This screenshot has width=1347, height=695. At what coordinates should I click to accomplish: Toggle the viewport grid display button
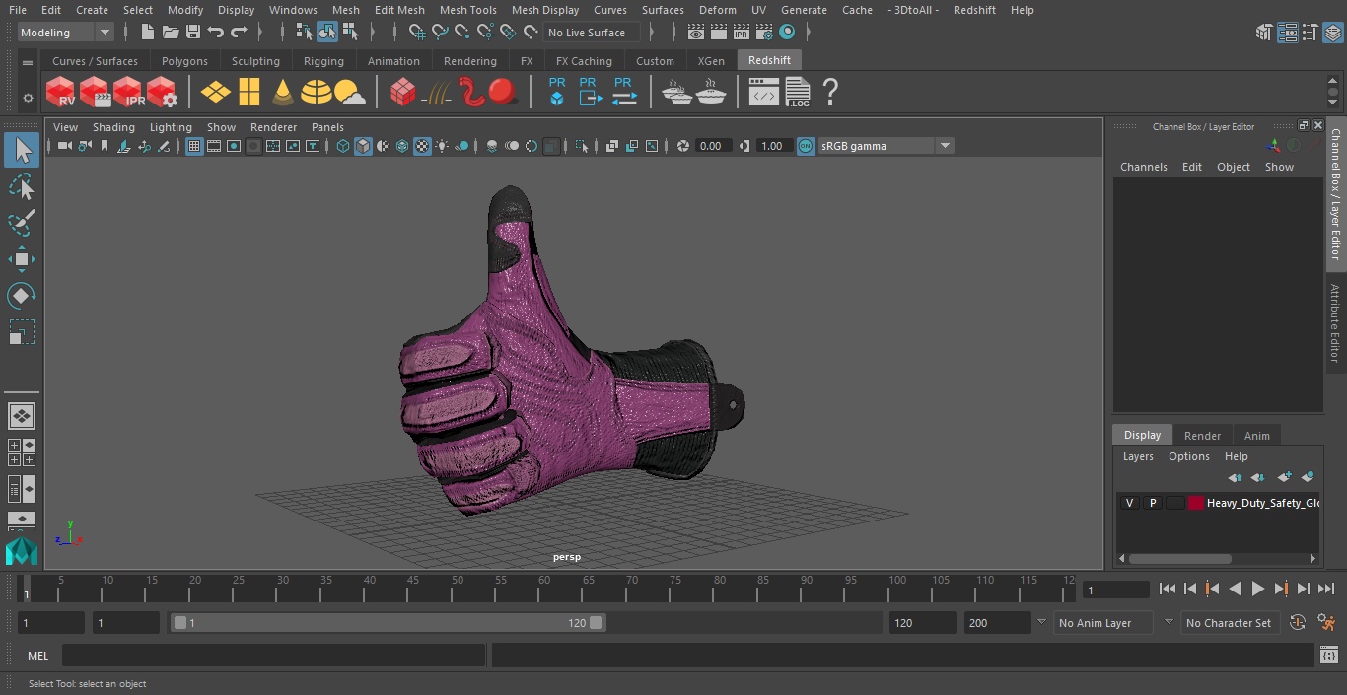[x=194, y=146]
